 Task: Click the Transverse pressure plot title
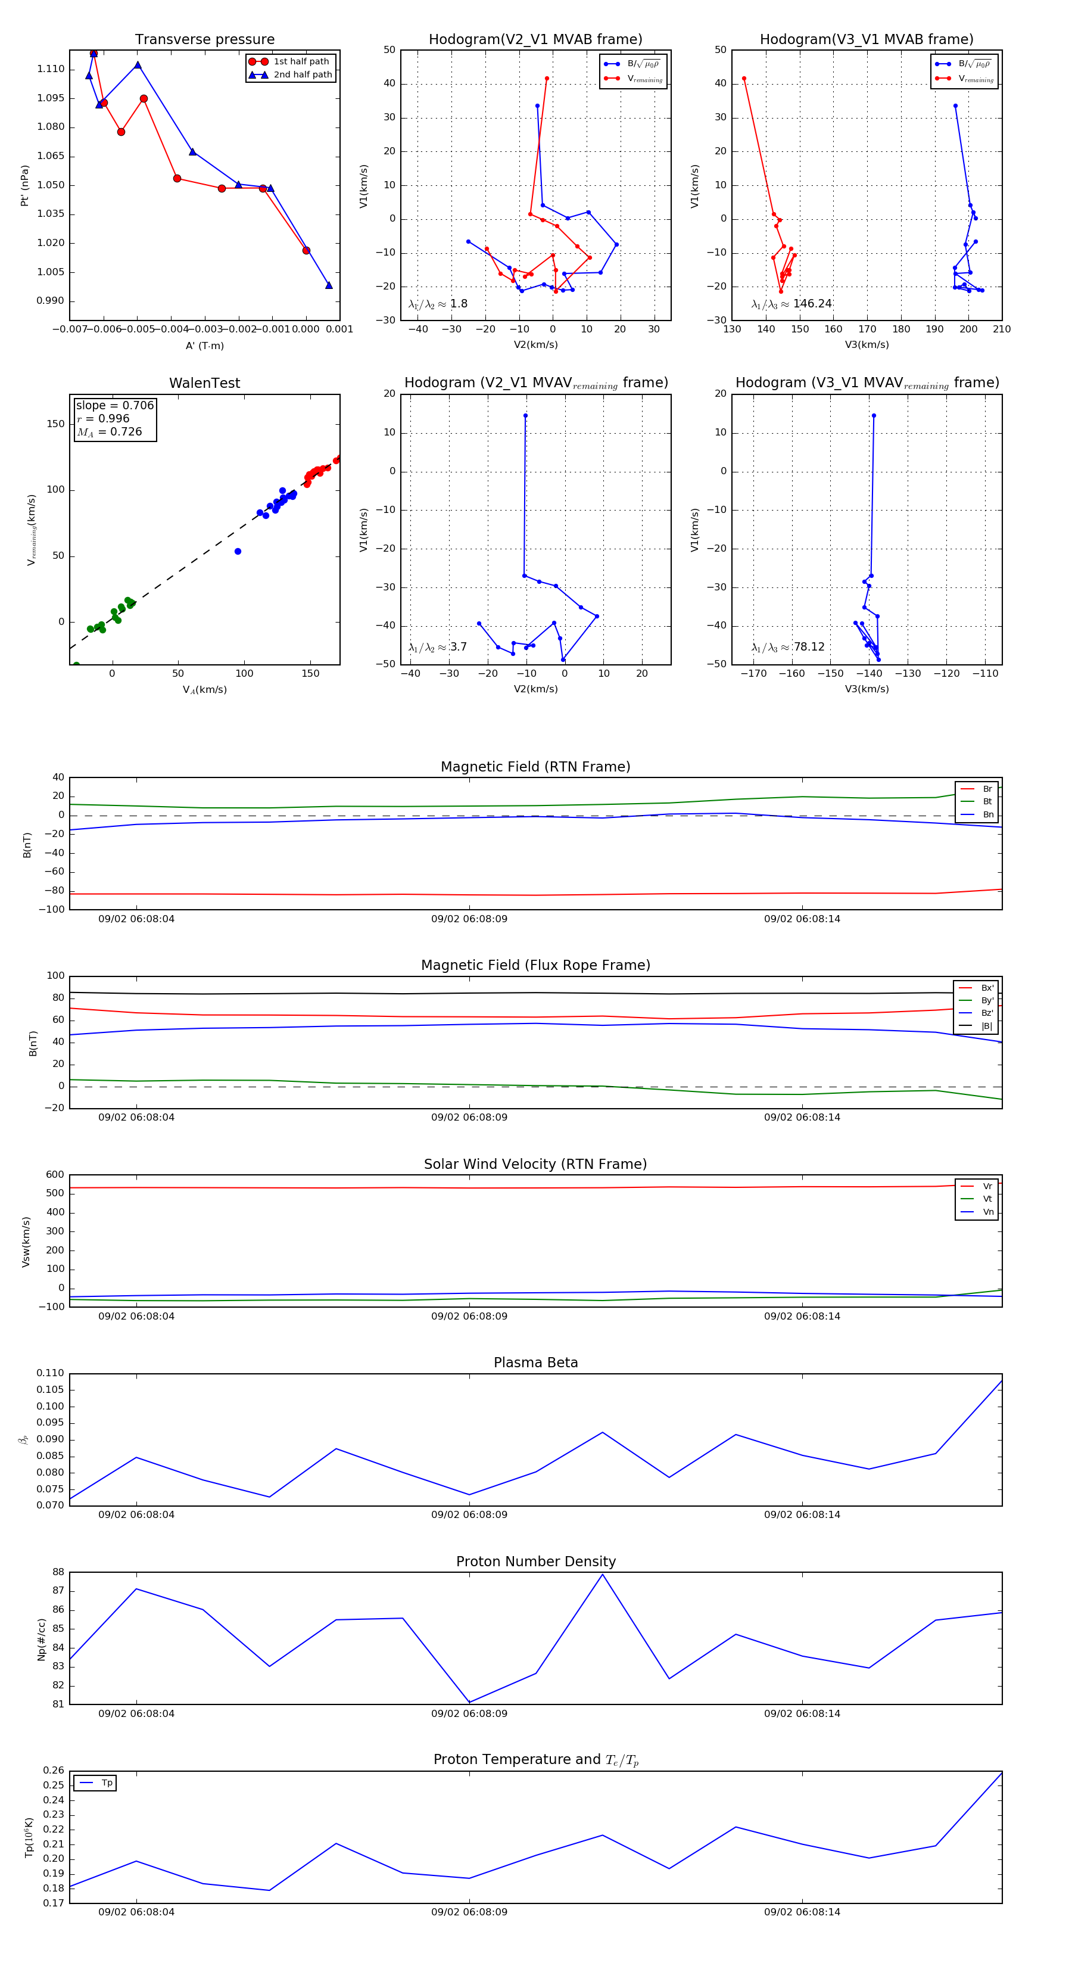point(204,40)
